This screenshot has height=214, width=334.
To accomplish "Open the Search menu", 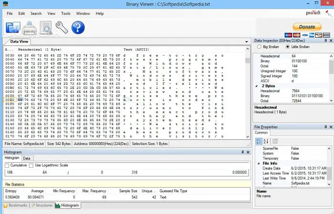I will point(36,13).
